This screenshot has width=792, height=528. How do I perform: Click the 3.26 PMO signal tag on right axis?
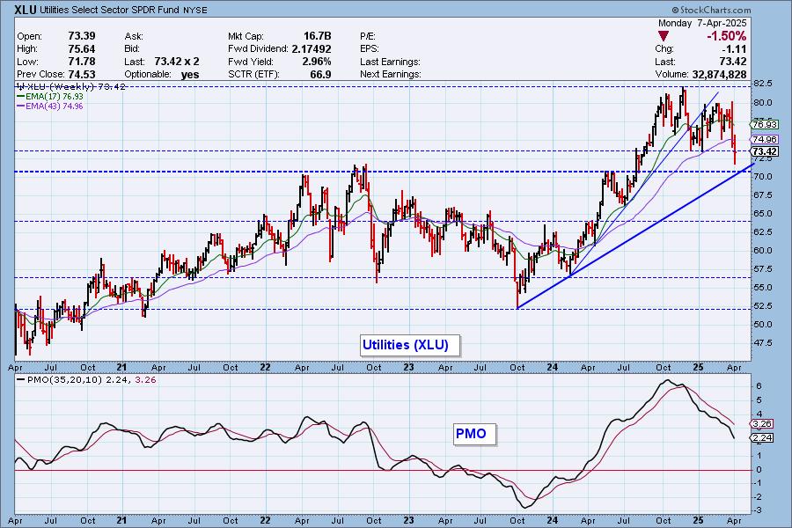[x=762, y=424]
